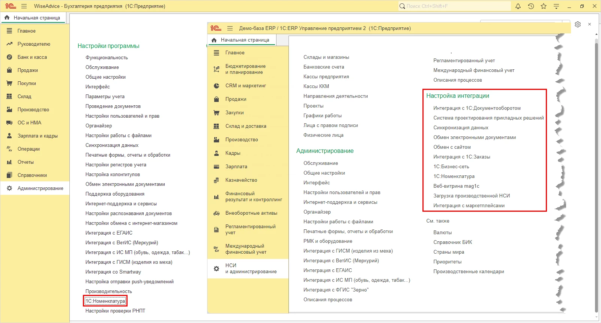Open Загрузка производственной НСИ link

click(x=472, y=196)
